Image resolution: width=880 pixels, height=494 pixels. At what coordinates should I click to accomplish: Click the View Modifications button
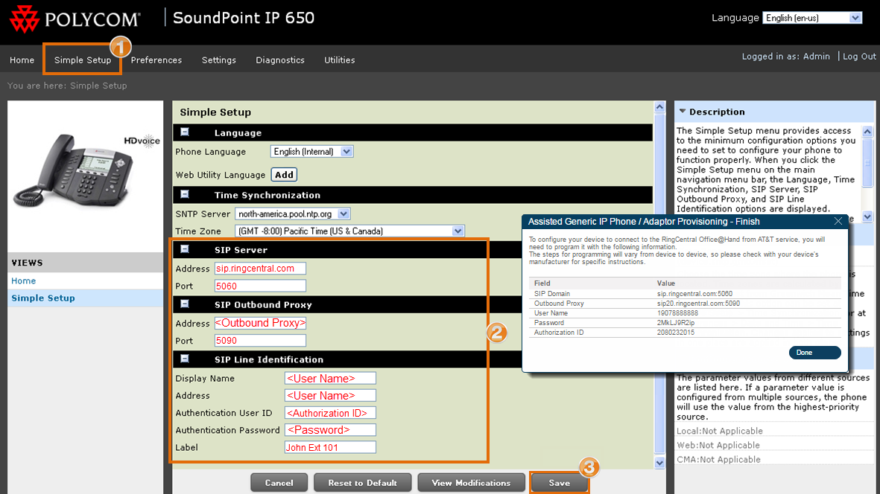coord(471,483)
